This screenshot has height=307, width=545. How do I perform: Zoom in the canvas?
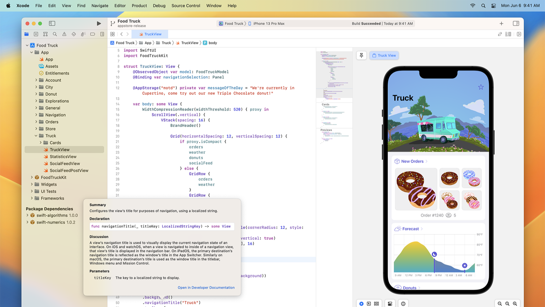(x=515, y=304)
